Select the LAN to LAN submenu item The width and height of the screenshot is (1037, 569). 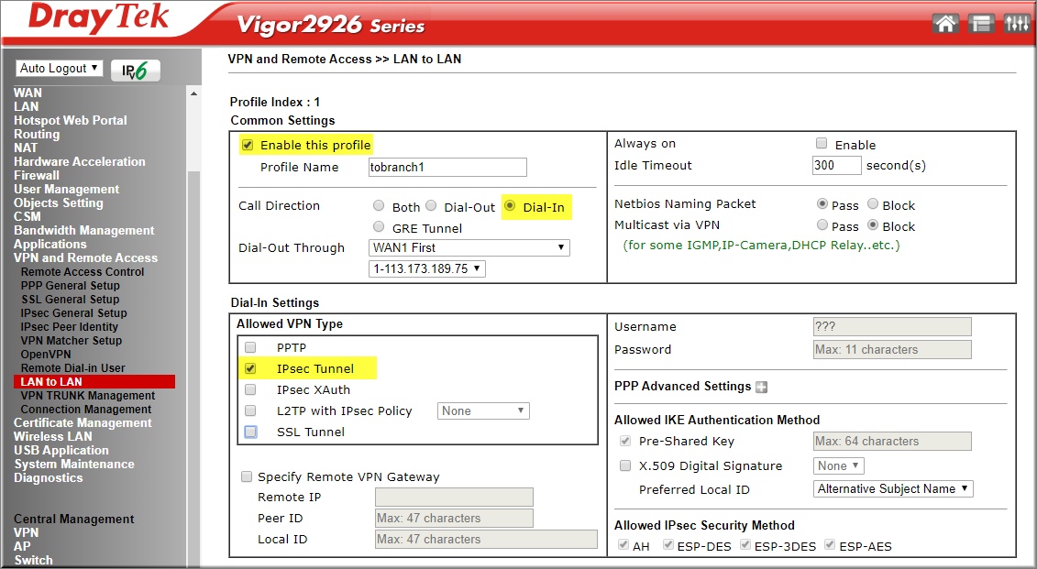[x=94, y=382]
